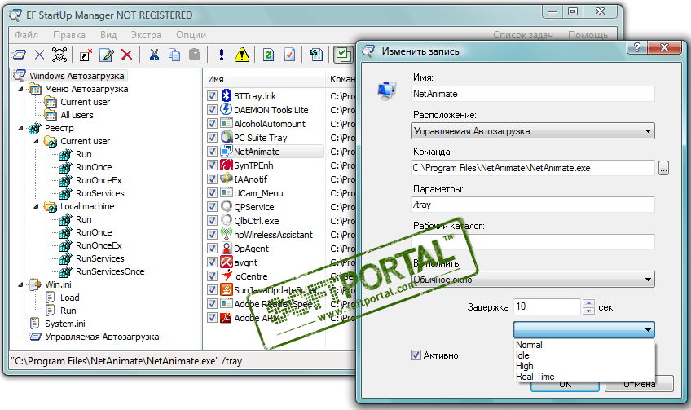
Task: Click the DAEMON Tools Lite lightning icon
Action: click(x=226, y=109)
